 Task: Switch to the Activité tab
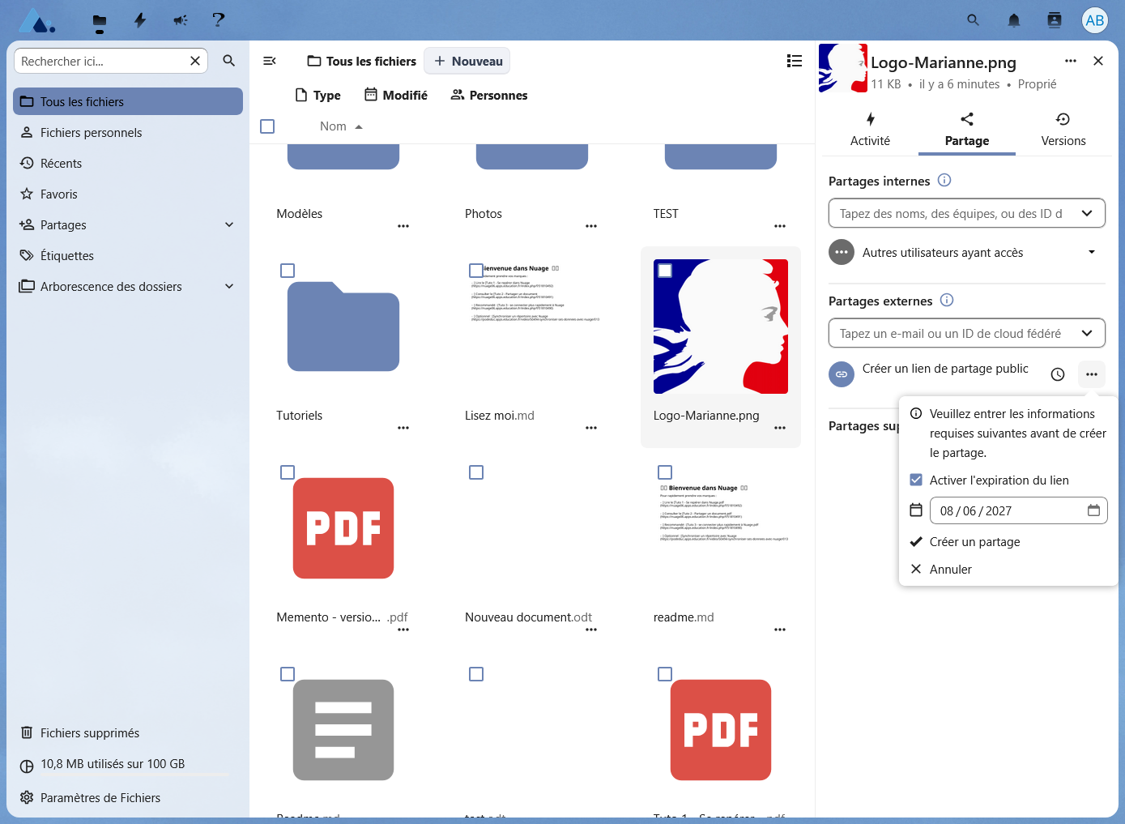tap(870, 130)
